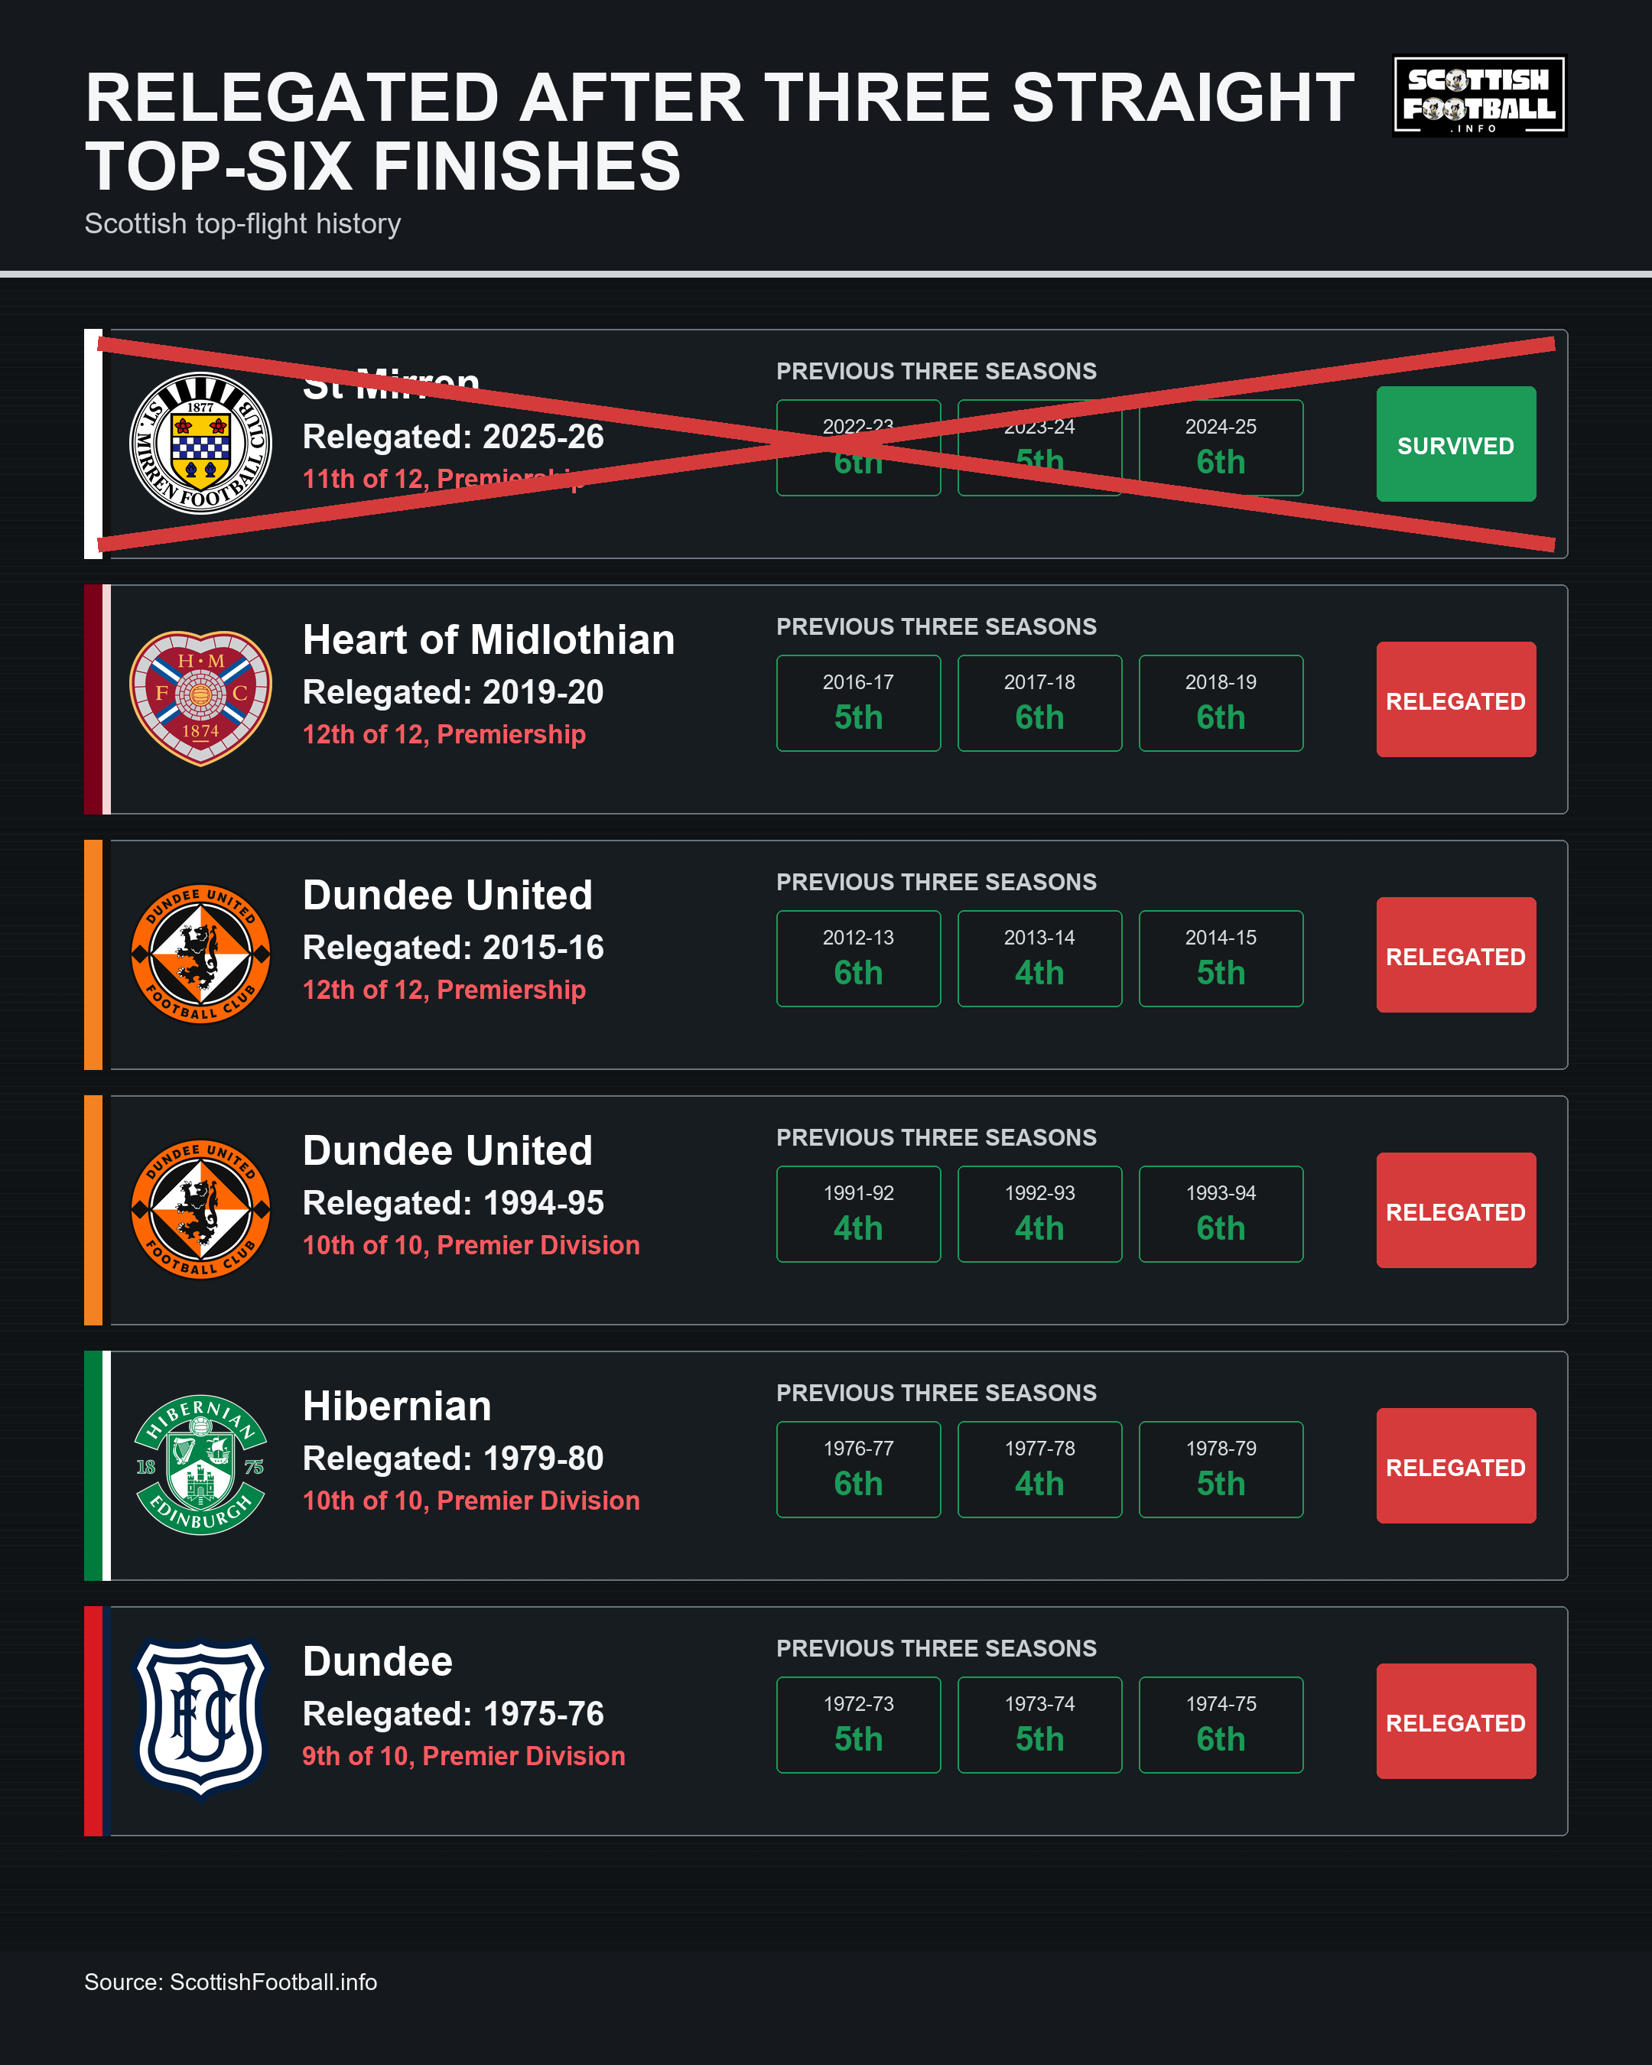This screenshot has height=2065, width=1652.
Task: Select the 1972-73 5th season box
Action: point(858,1726)
